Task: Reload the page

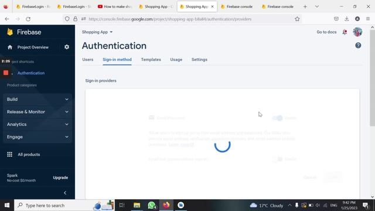Action: [28, 19]
